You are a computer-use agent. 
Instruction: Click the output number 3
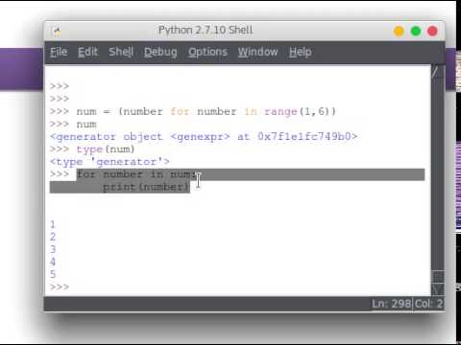pyautogui.click(x=53, y=249)
